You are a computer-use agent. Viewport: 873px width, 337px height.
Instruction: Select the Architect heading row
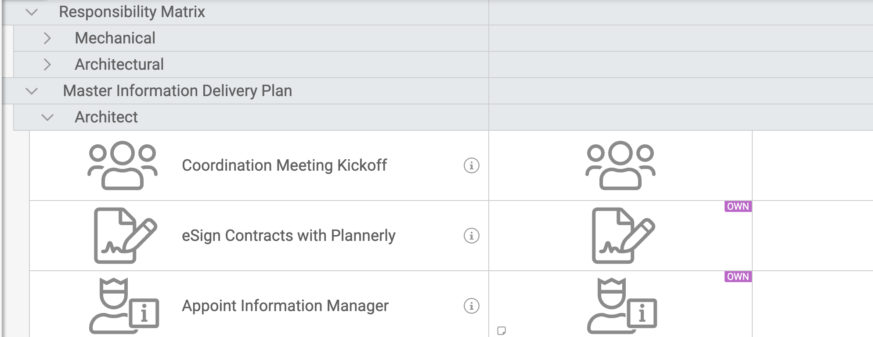[x=105, y=117]
